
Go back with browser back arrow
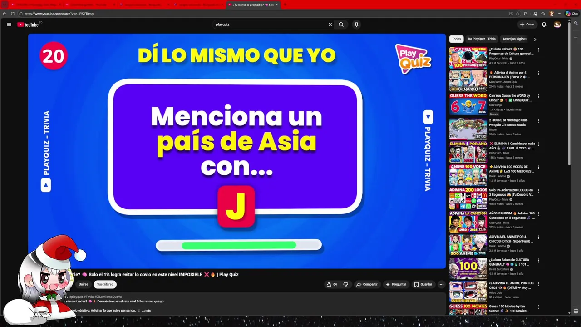tap(5, 14)
